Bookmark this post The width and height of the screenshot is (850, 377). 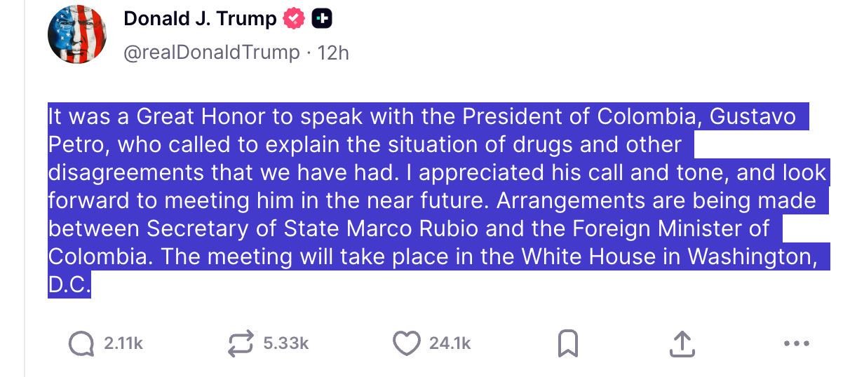pos(567,343)
